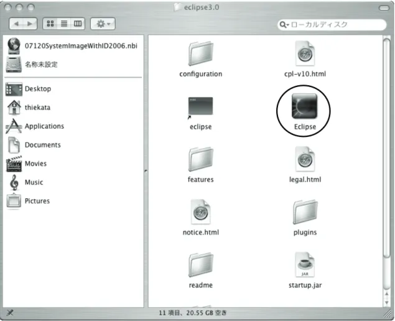The height and width of the screenshot is (321, 395).
Task: Open the Music sidebar icon
Action: (14, 182)
